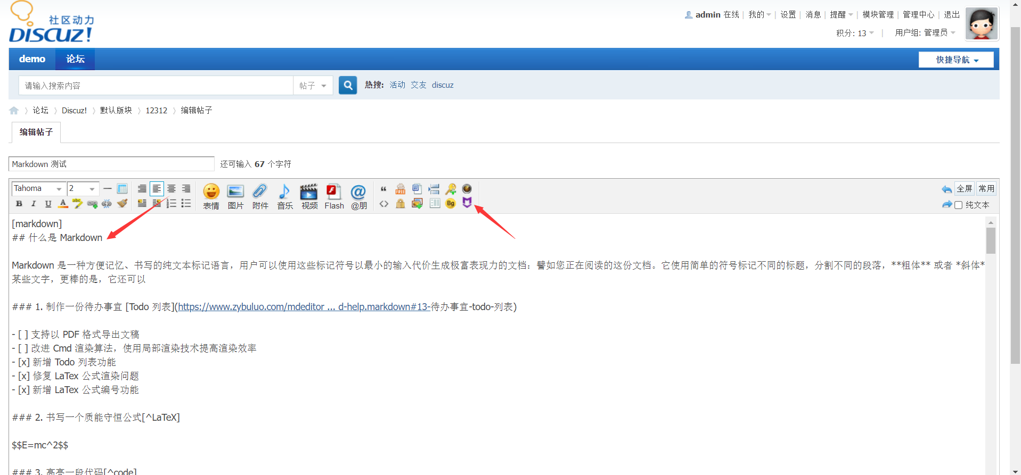Align text to the left
This screenshot has height=475, width=1021.
157,188
